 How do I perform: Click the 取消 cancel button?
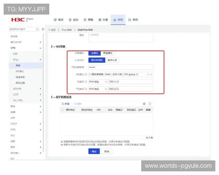[x=107, y=151]
